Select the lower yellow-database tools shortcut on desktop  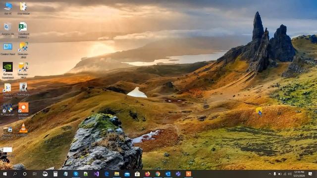[23, 70]
